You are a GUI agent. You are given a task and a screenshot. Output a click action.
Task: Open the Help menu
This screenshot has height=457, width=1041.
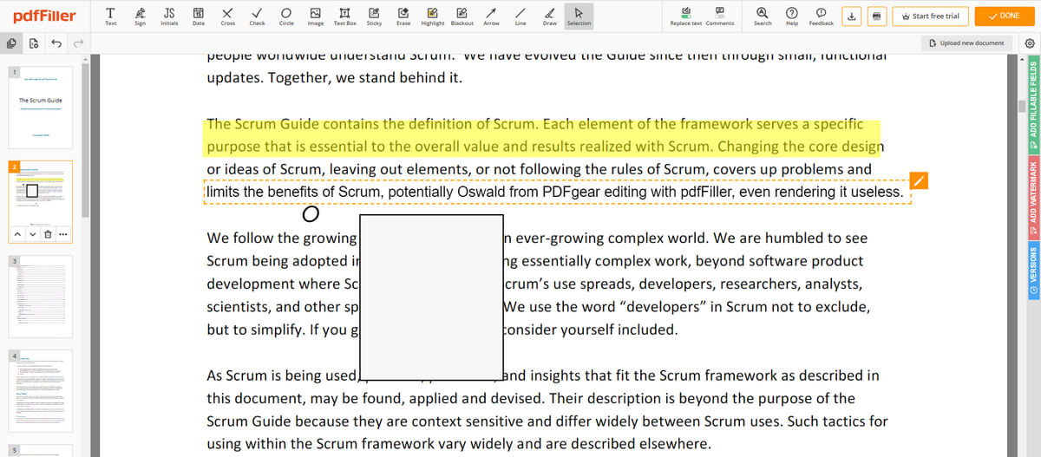point(792,16)
